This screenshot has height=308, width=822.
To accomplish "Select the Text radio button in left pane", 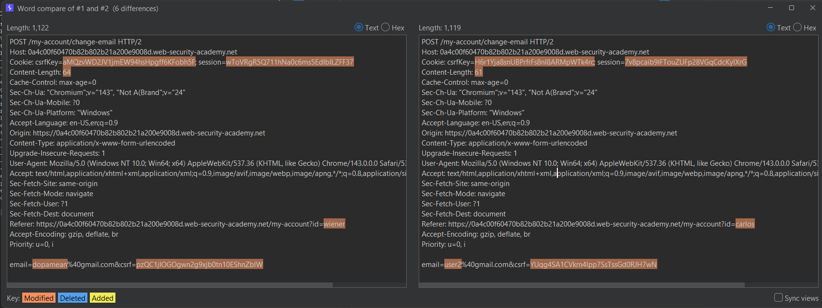I will (359, 27).
